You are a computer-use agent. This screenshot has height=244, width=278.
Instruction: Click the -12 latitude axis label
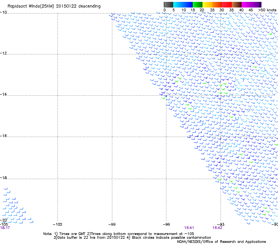[x=3, y=53]
